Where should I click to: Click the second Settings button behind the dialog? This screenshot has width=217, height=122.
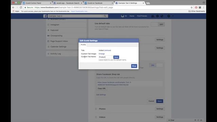[160, 48]
